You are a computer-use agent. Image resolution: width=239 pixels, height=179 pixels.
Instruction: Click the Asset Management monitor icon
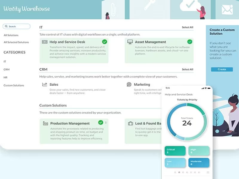point(130,42)
